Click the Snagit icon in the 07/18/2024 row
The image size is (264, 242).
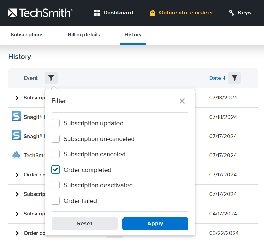[x=16, y=116]
